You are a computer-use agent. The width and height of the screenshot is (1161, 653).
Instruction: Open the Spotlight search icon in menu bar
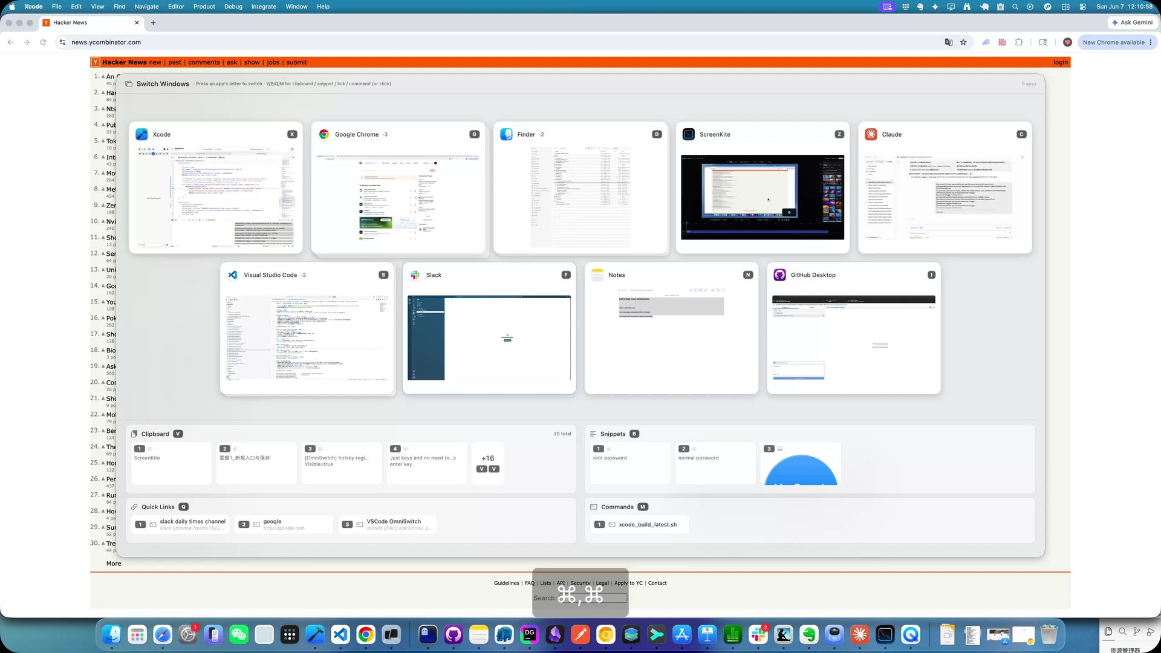[1015, 7]
